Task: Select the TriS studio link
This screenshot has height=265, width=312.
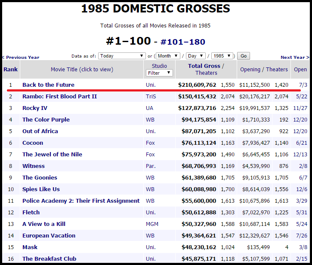Action: point(151,97)
